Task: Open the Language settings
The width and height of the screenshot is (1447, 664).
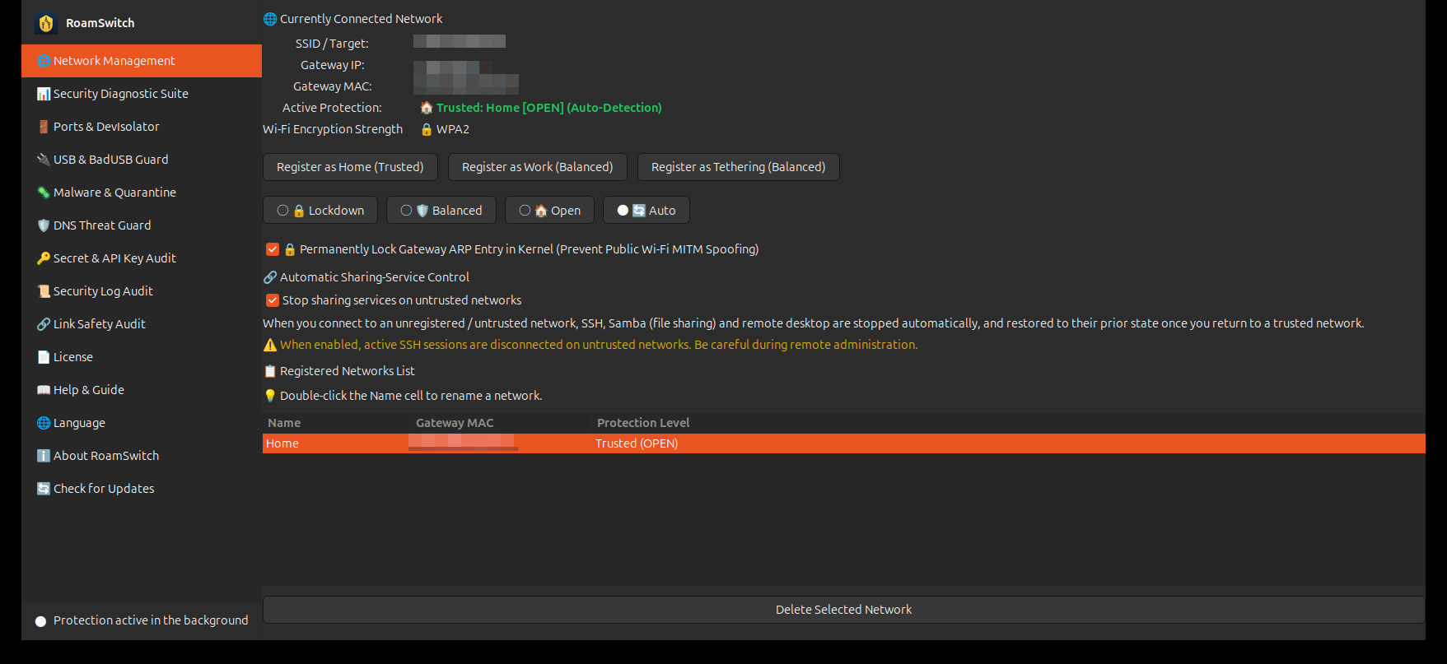Action: pos(142,423)
